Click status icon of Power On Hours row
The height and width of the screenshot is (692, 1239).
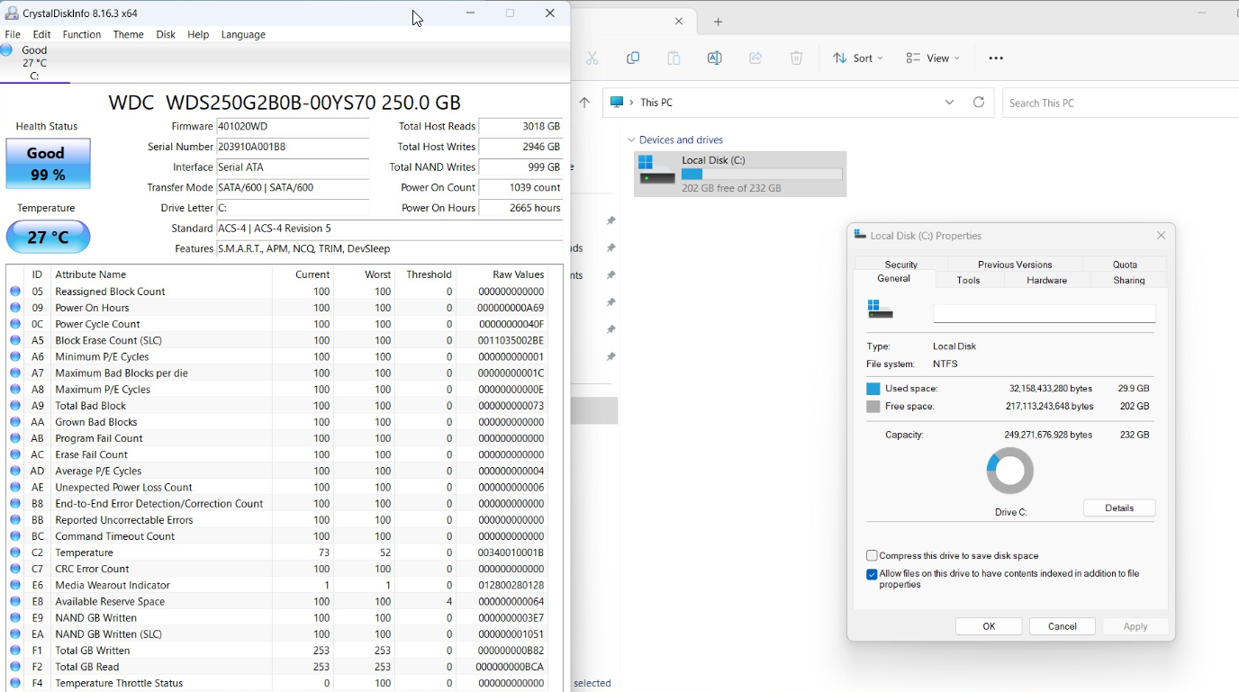15,308
